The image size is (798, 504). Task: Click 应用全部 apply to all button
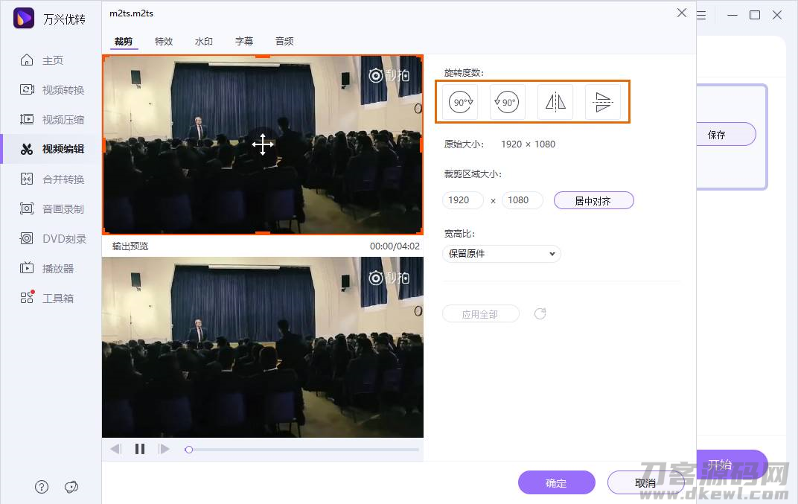tap(480, 314)
